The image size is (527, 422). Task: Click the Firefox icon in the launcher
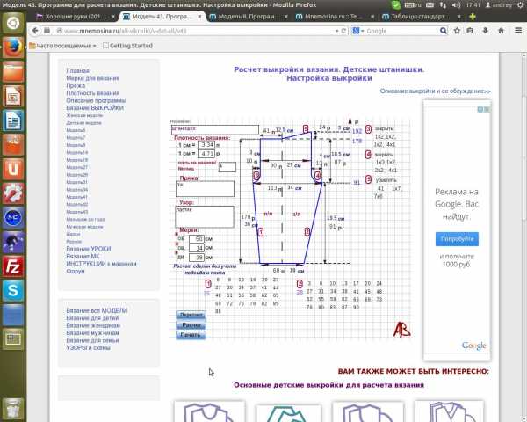12,48
